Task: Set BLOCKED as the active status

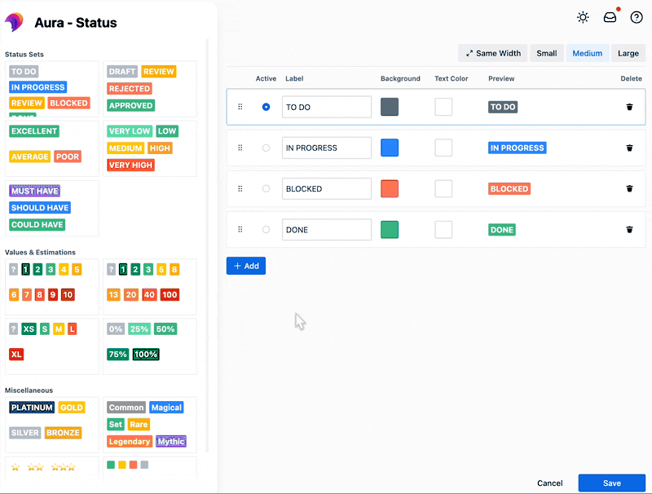Action: (x=264, y=188)
